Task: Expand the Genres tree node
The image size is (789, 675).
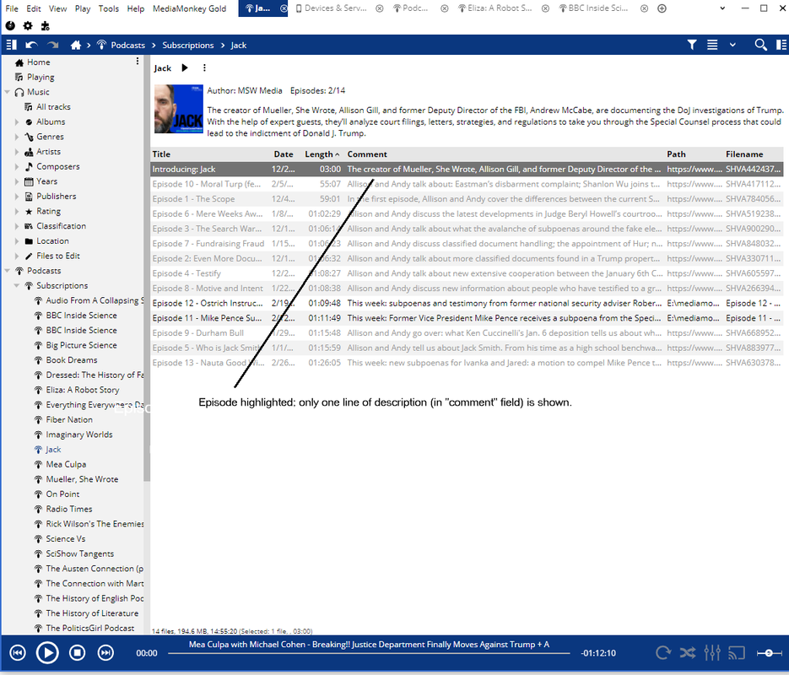Action: pos(17,137)
